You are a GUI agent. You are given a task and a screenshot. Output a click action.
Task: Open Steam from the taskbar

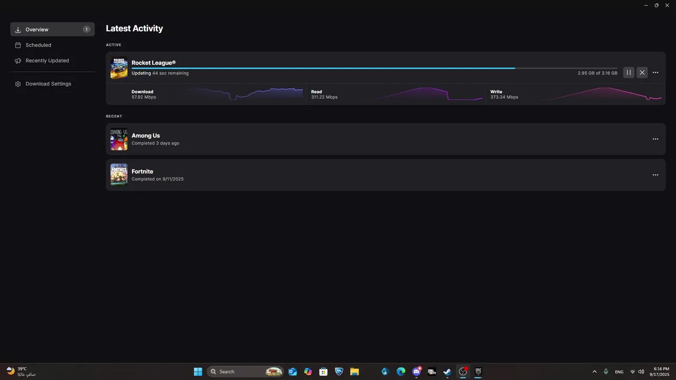[x=447, y=372]
